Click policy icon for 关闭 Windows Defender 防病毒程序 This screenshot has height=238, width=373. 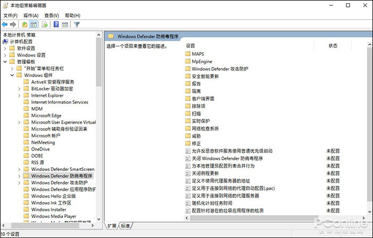pos(188,158)
